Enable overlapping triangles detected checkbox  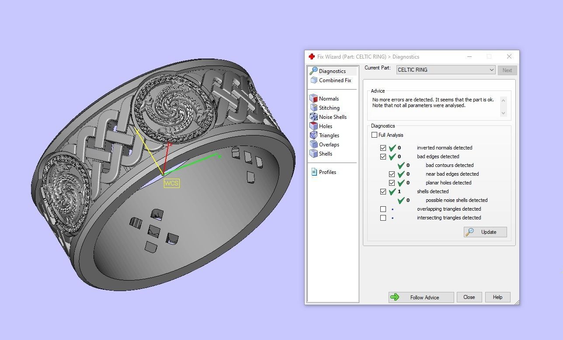[x=383, y=209]
